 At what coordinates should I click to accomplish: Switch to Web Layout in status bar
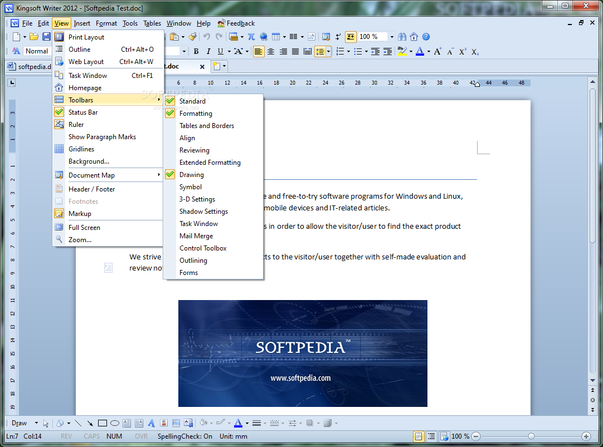point(444,436)
